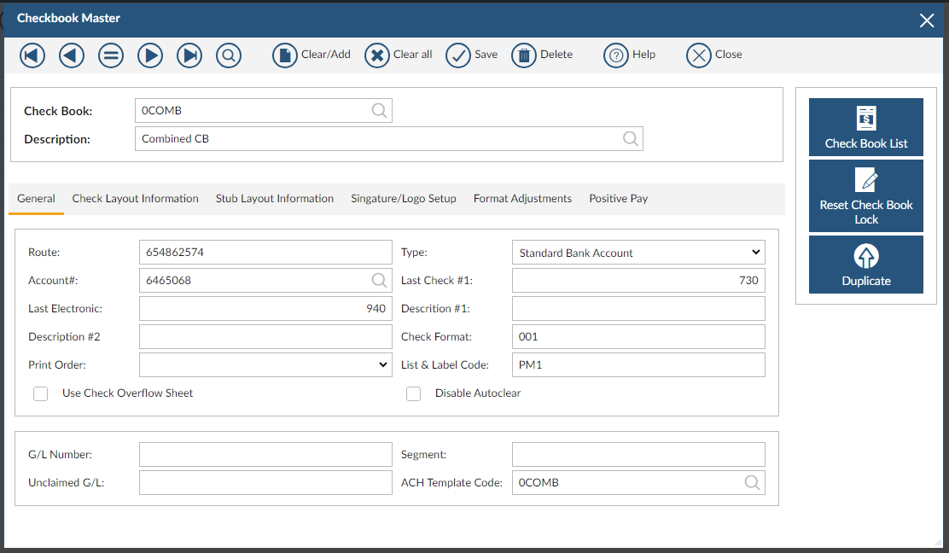Jump to the last record
Viewport: 949px width, 553px height.
coord(189,55)
